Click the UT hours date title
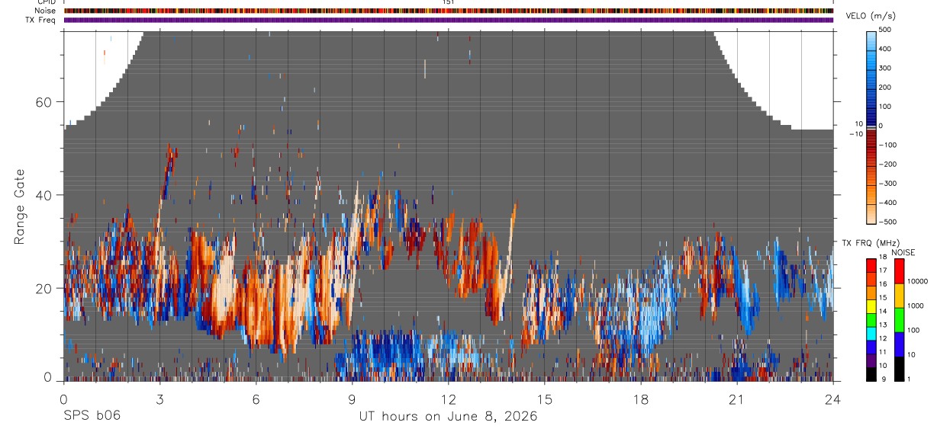Screen dimensions: 937x432 point(448,417)
